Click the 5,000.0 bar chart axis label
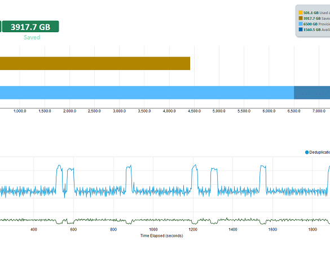Screen dimensions: 330x278 [219, 111]
